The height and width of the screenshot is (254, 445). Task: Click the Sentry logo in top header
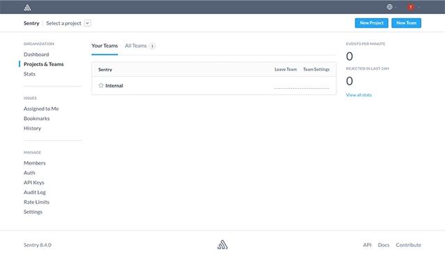pyautogui.click(x=27, y=8)
